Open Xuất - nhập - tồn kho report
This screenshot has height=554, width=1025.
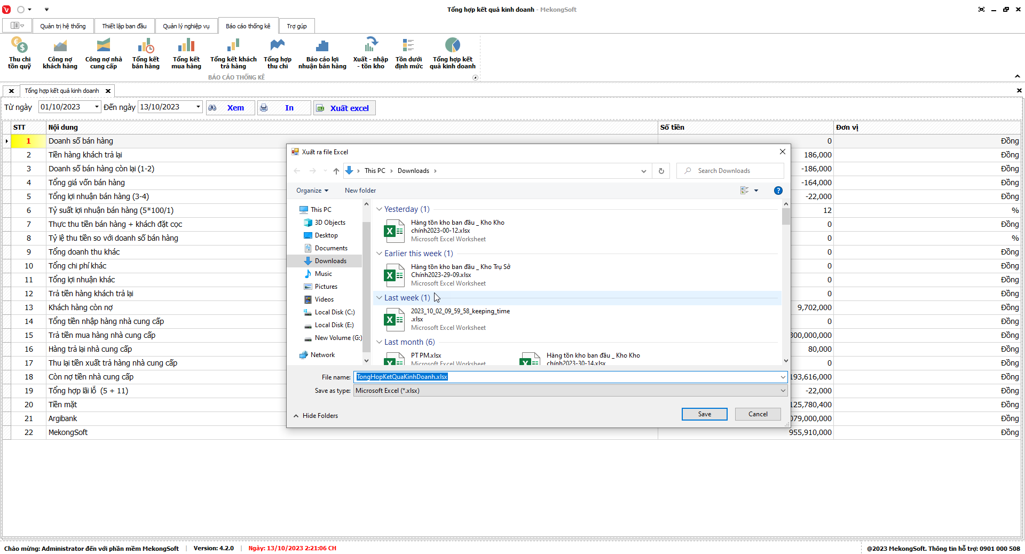370,53
